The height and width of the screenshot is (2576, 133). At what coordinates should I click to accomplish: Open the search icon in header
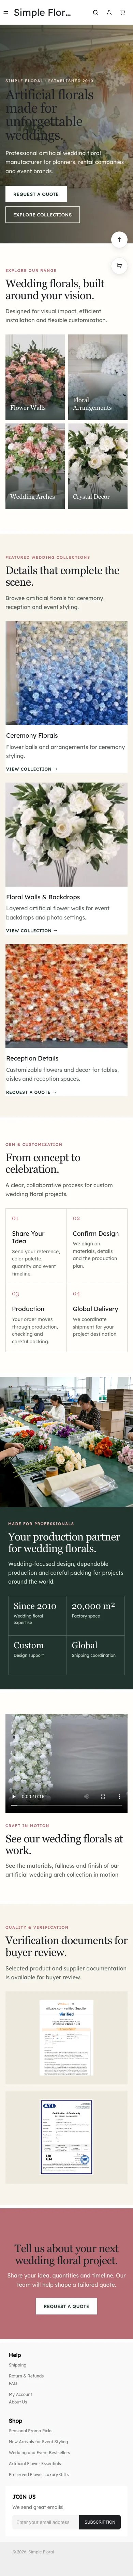pos(95,13)
